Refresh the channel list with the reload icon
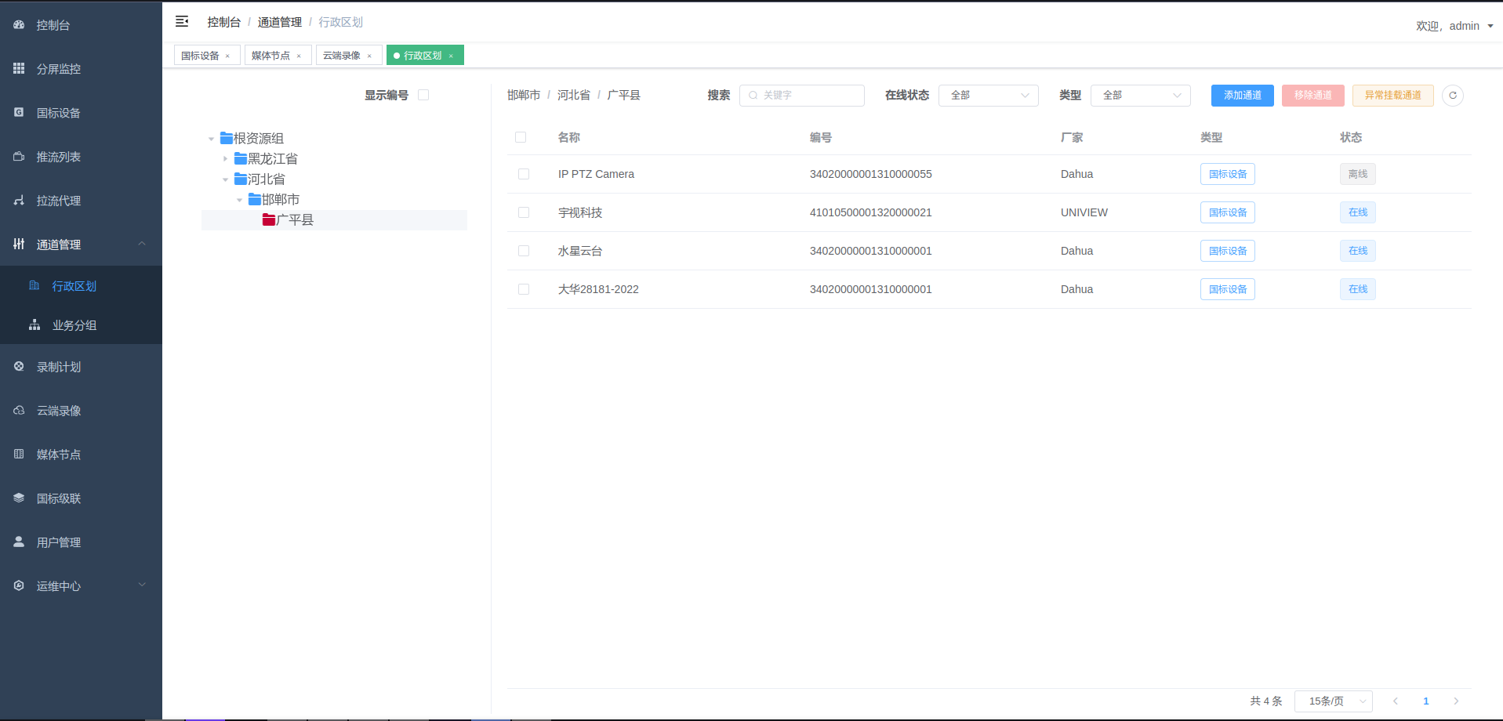Image resolution: width=1503 pixels, height=721 pixels. click(x=1452, y=95)
